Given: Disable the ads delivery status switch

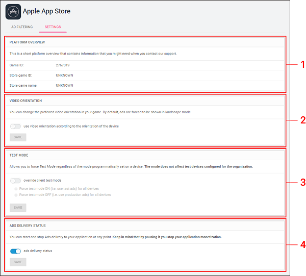Looking at the screenshot, I should point(15,251).
